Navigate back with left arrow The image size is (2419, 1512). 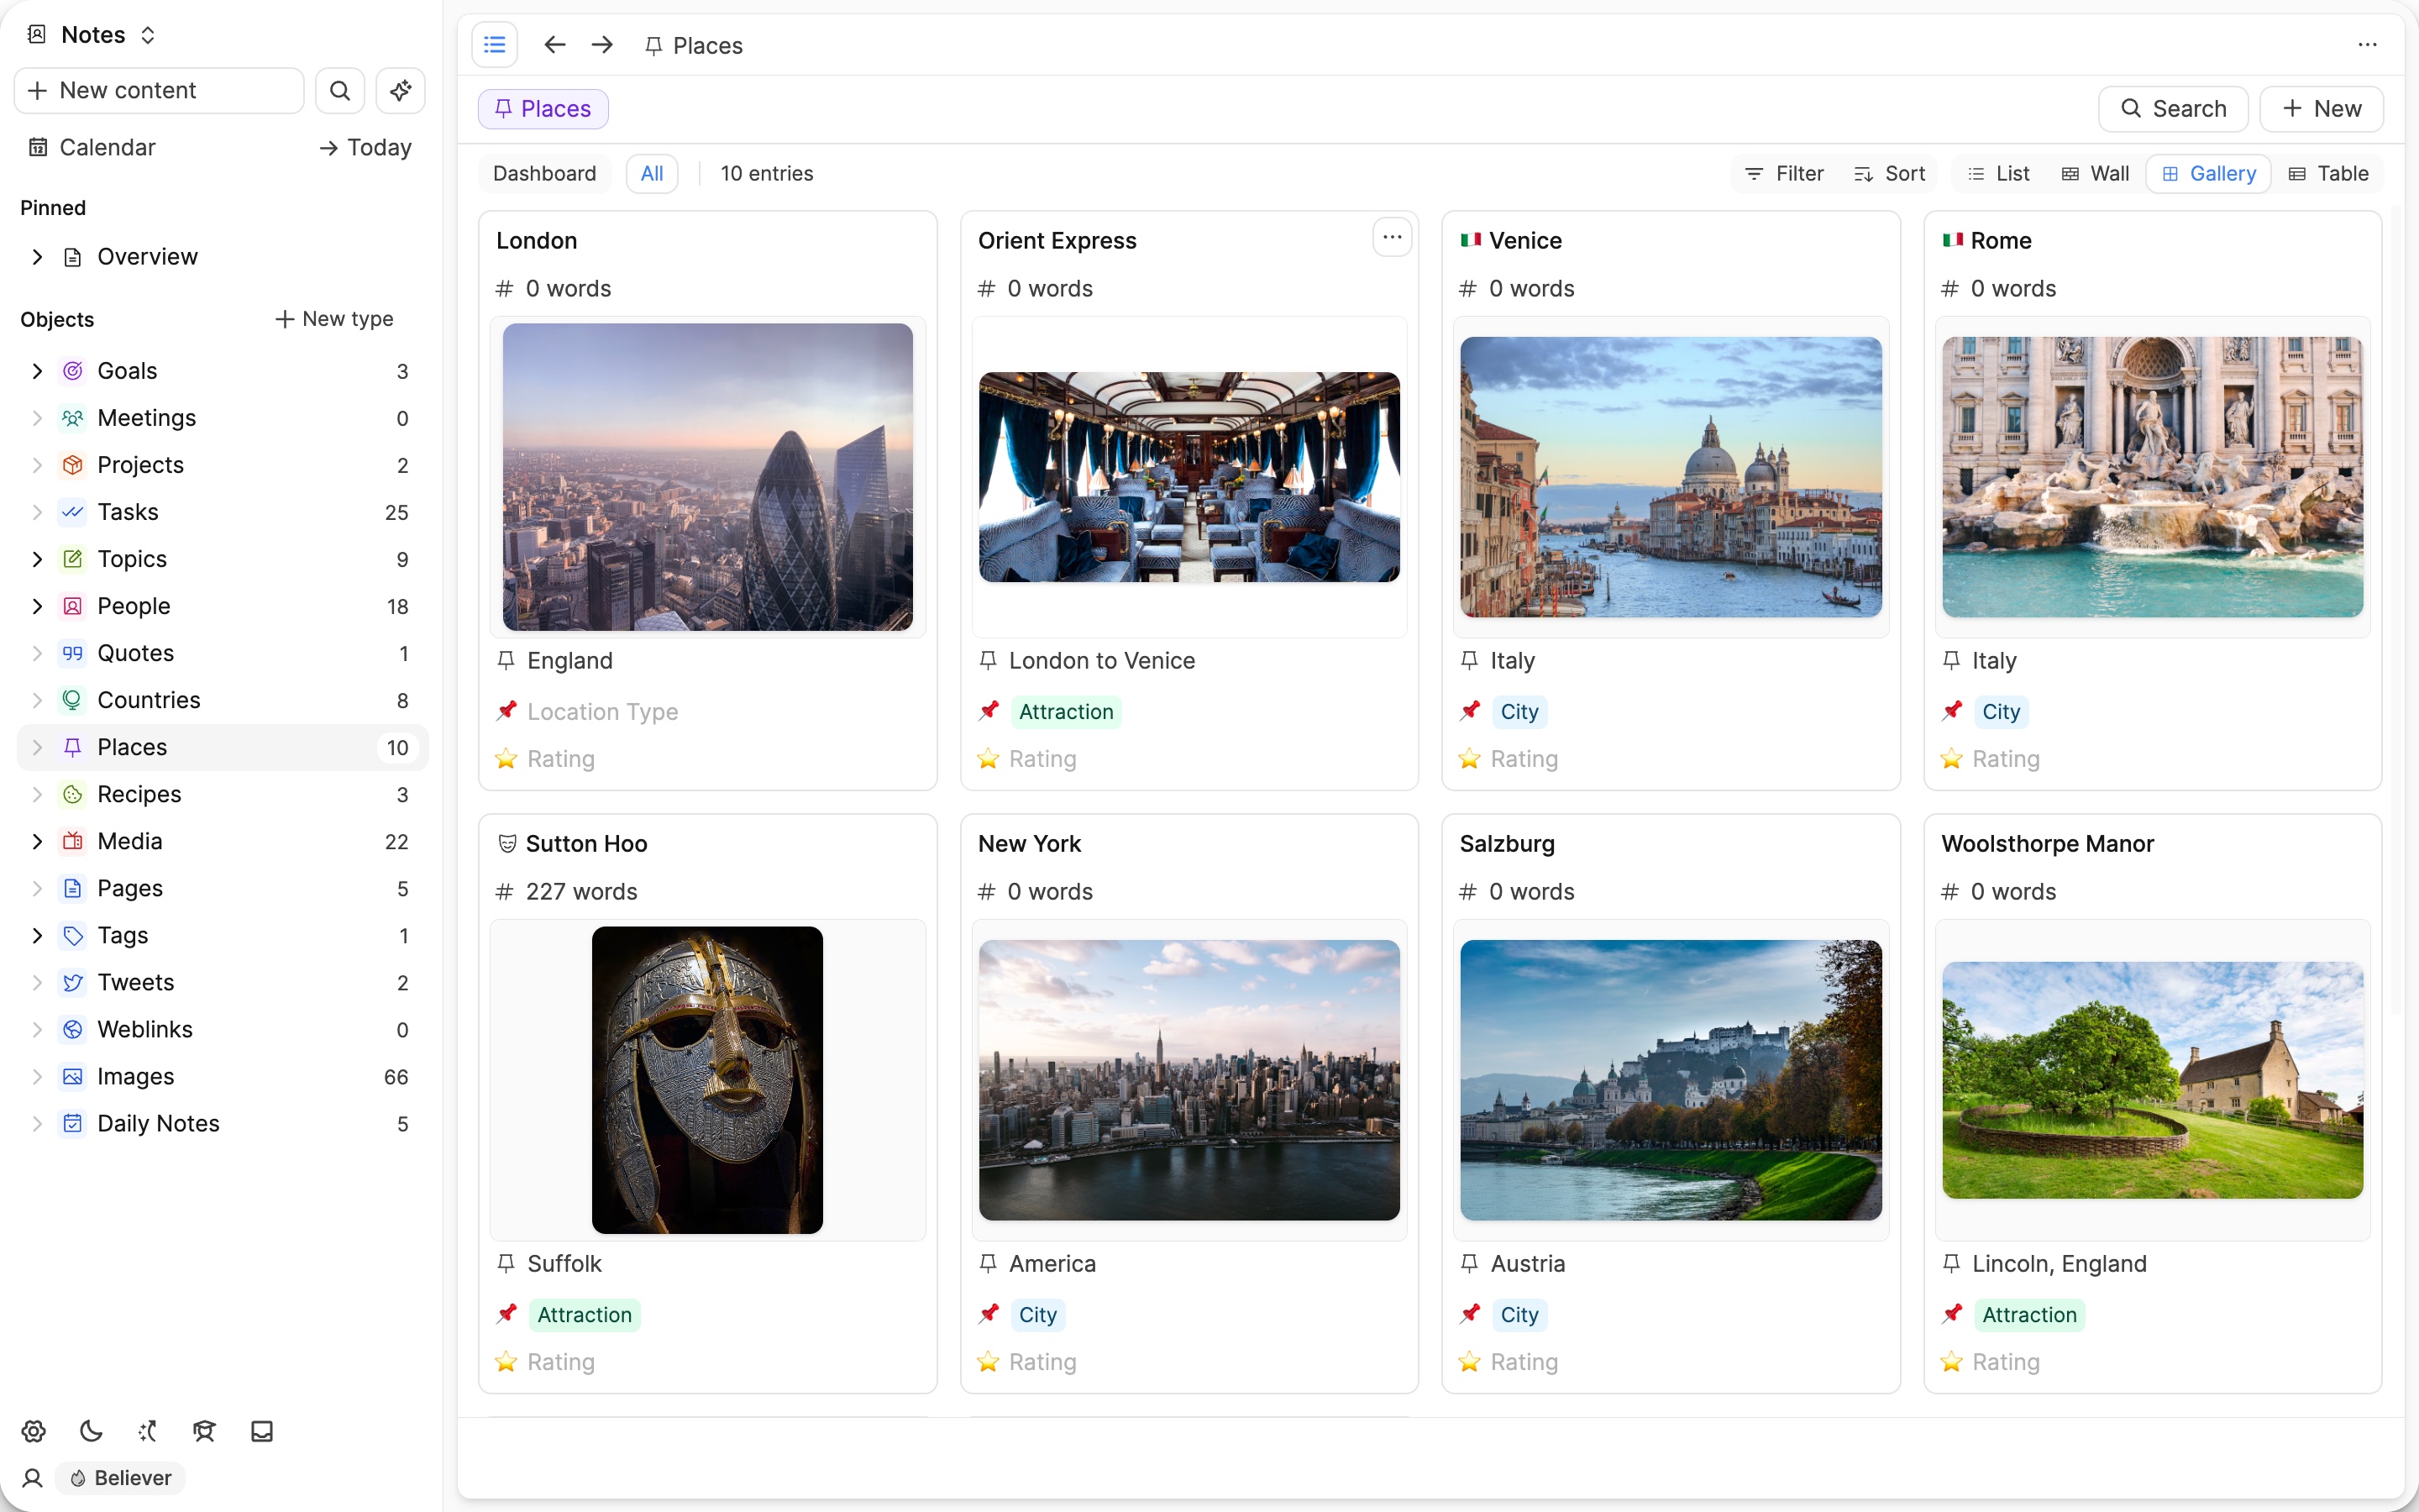[554, 45]
